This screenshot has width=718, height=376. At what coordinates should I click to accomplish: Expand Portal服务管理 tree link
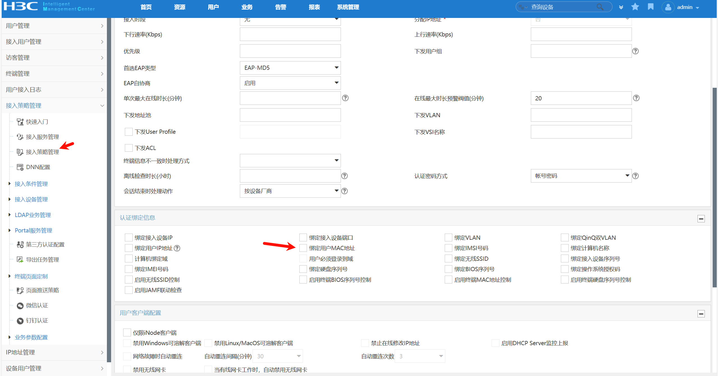tap(33, 230)
